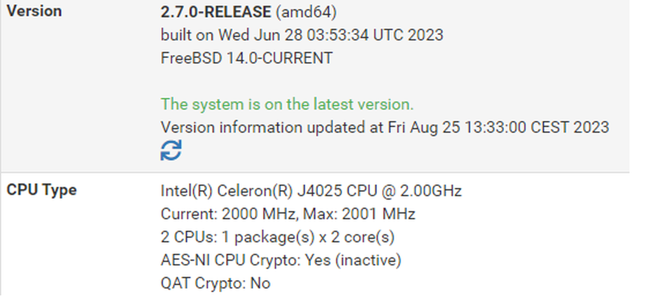Screen dimensions: 663x300
Task: Click the blue refresh version check icon
Action: (171, 150)
